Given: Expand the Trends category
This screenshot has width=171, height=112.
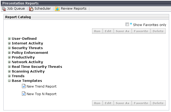Looking at the screenshot, I should (9, 76).
